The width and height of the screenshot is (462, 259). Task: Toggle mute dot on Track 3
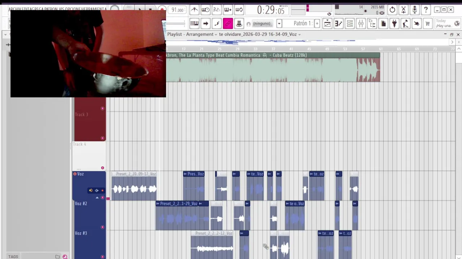(x=103, y=138)
